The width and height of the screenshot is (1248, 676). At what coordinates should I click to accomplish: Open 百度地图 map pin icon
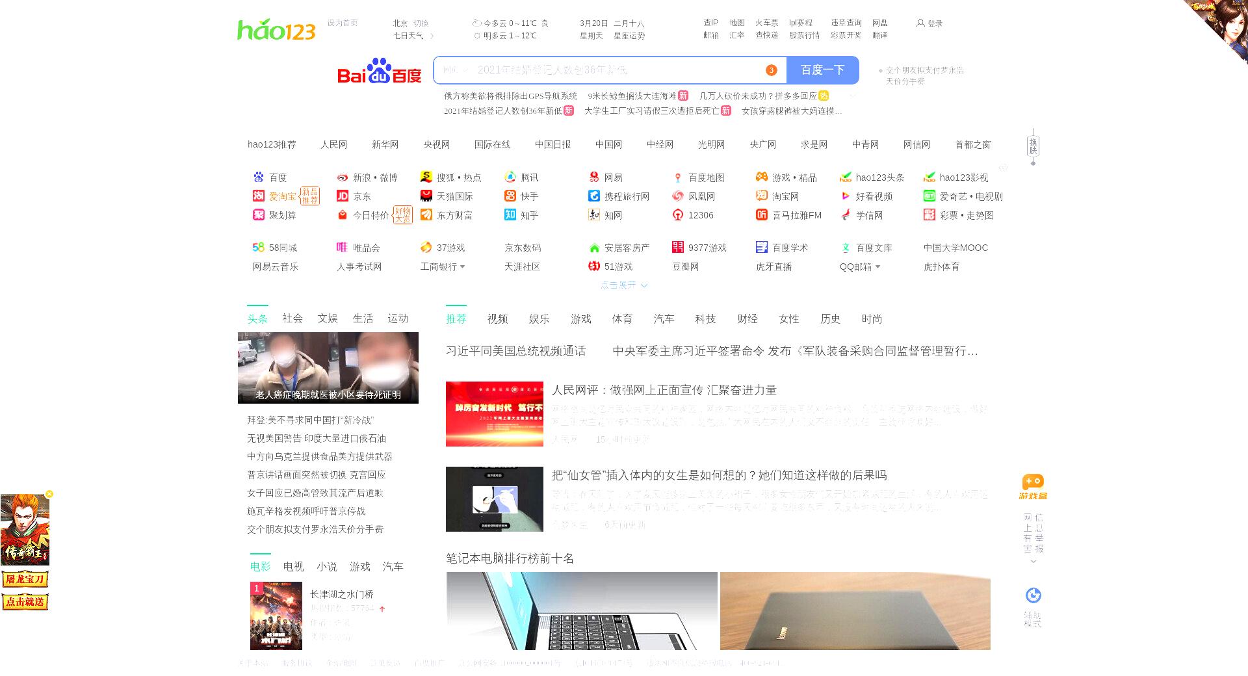[x=678, y=177]
